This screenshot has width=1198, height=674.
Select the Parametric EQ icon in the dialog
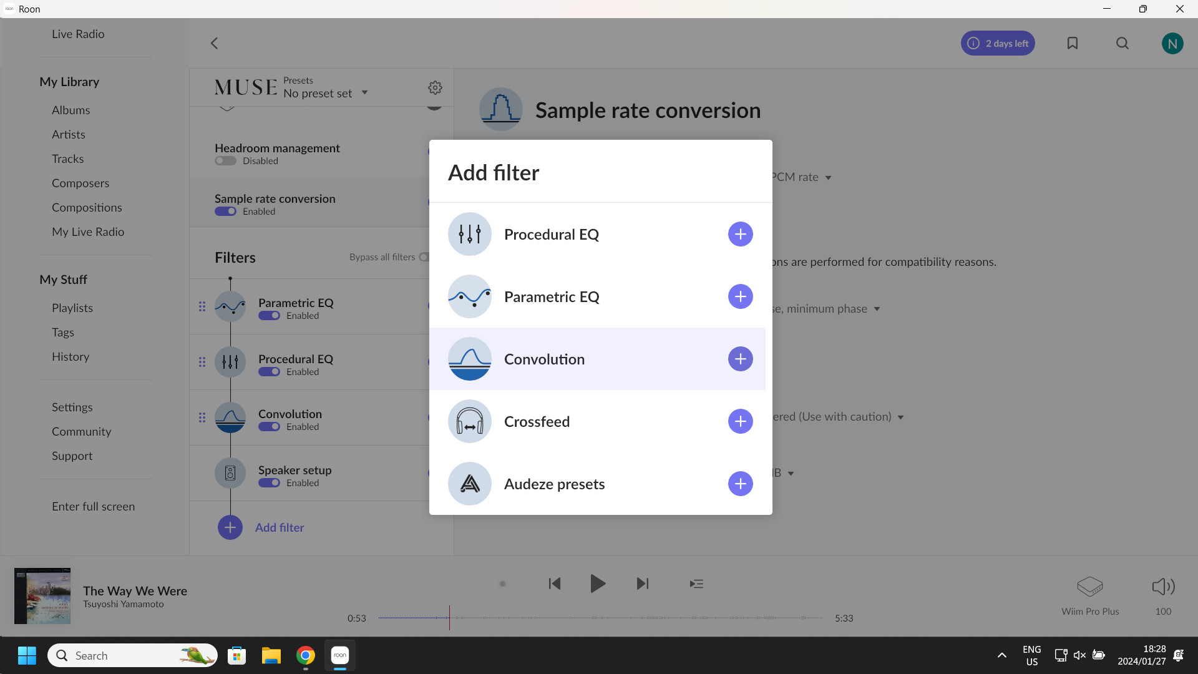(469, 296)
